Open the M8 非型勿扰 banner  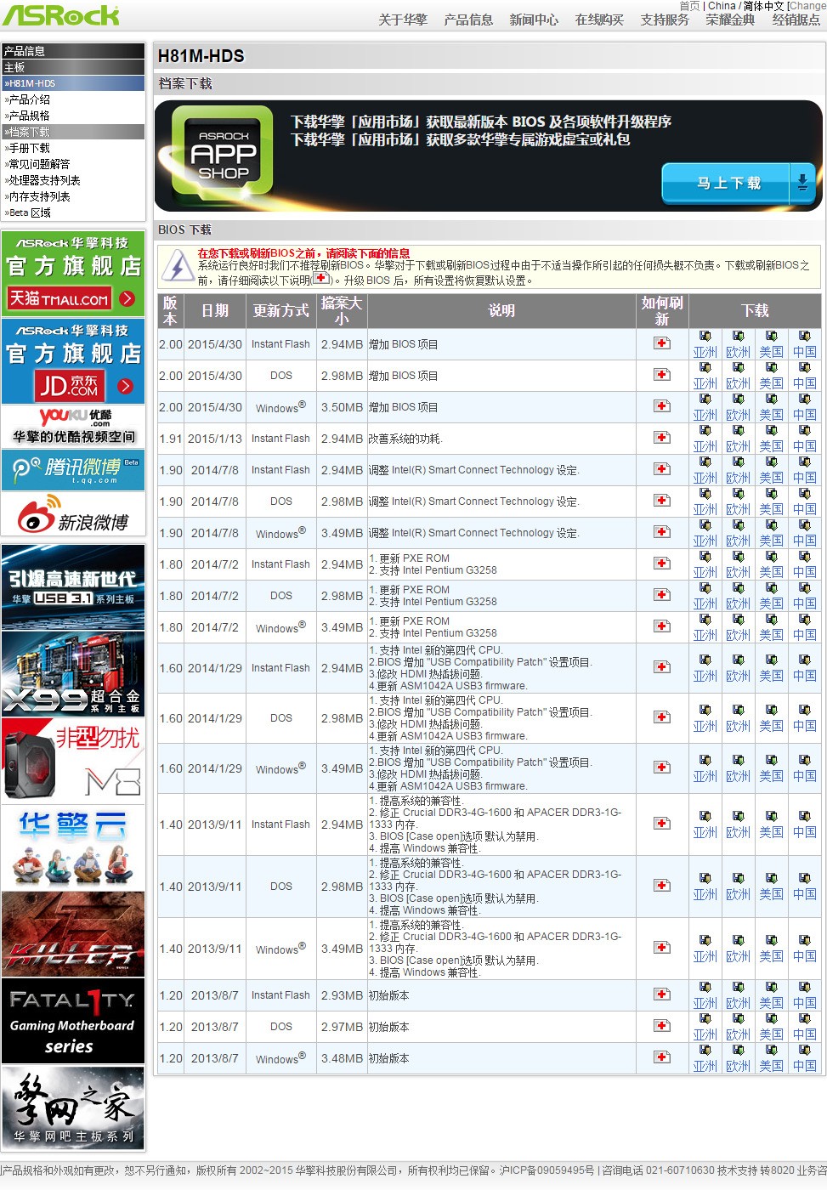coord(73,761)
